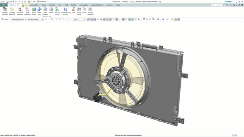Expand the Undo history dropdown arrow
The width and height of the screenshot is (244, 137).
point(13,2)
